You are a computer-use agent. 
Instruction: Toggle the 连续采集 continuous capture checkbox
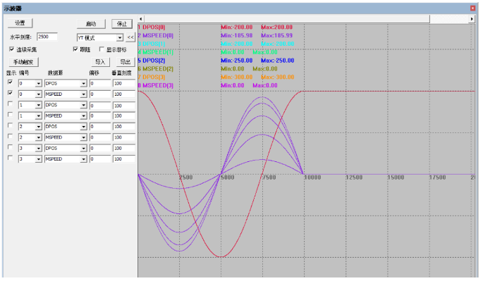(x=12, y=49)
